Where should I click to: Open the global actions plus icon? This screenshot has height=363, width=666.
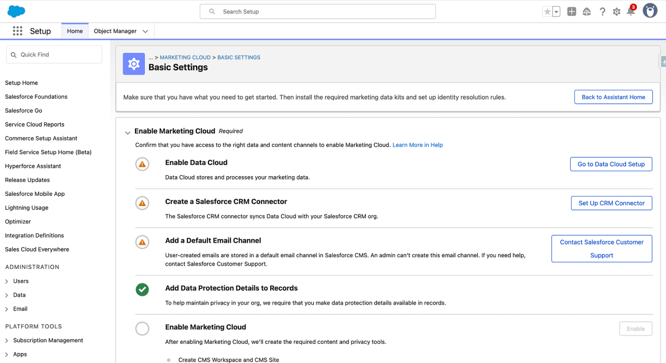tap(571, 12)
